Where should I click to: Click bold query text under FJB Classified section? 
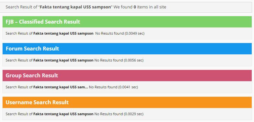coord(63,33)
